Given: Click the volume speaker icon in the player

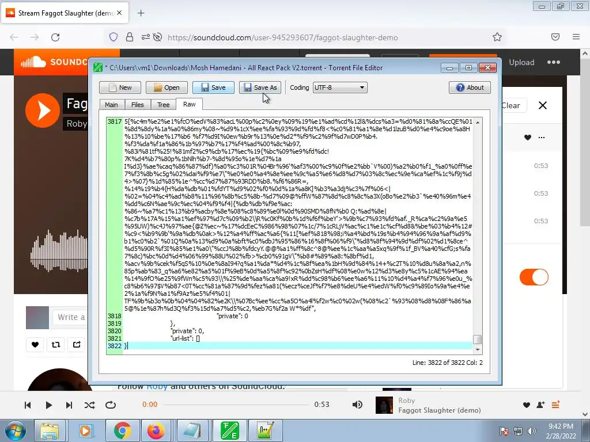Looking at the screenshot, I should pos(357,405).
